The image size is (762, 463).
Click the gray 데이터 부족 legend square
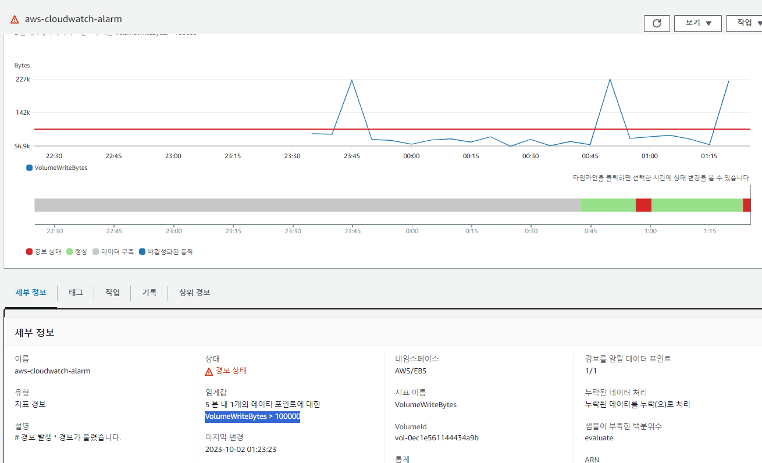(95, 252)
